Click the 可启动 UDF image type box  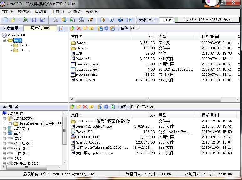[x=40, y=28]
